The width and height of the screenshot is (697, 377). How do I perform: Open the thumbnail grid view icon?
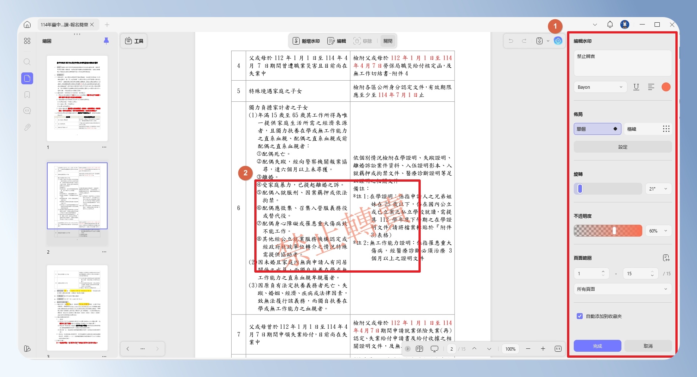[27, 41]
